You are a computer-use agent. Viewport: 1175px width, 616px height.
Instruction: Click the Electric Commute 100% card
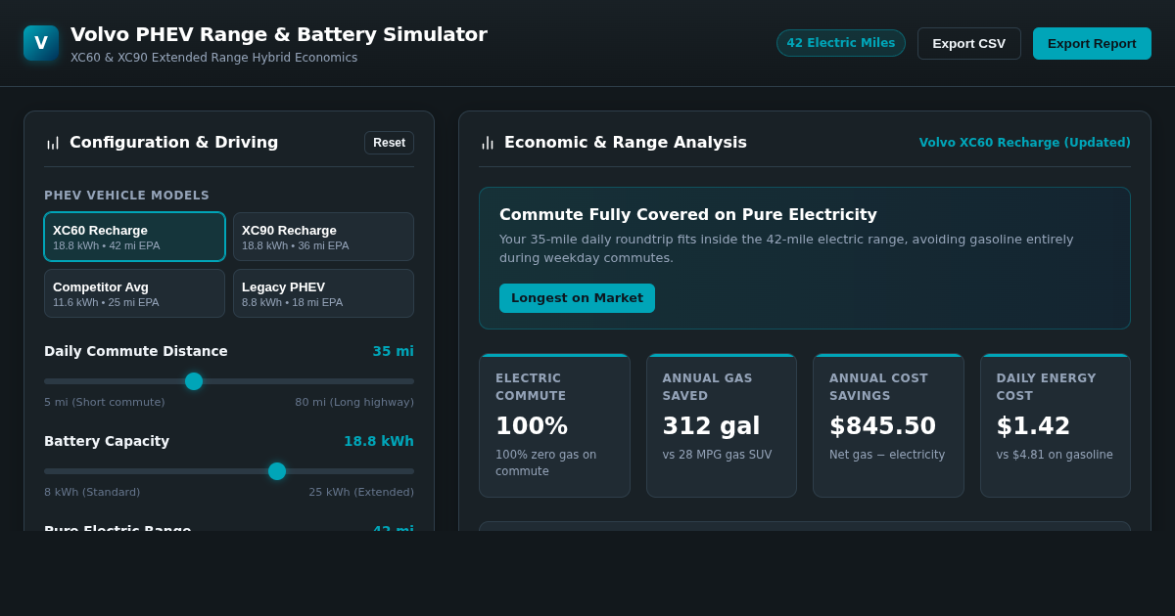point(554,425)
